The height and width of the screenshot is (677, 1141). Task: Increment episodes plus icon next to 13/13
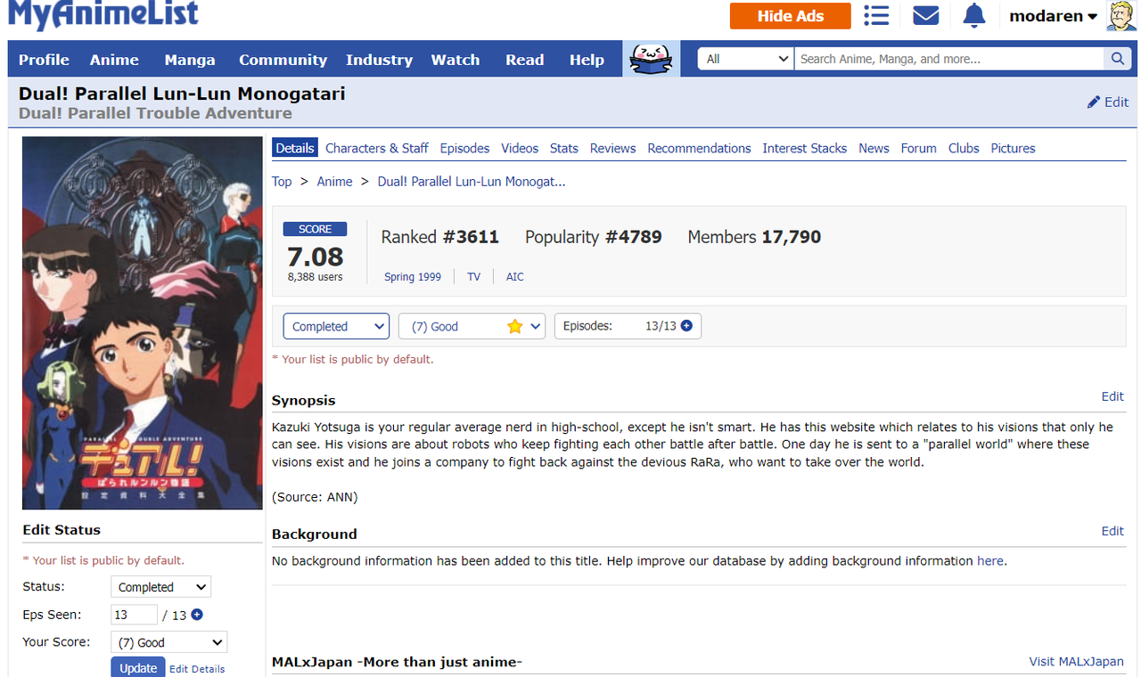pos(686,326)
